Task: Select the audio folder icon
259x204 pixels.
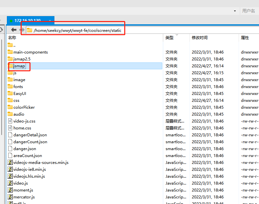Action: (10, 114)
